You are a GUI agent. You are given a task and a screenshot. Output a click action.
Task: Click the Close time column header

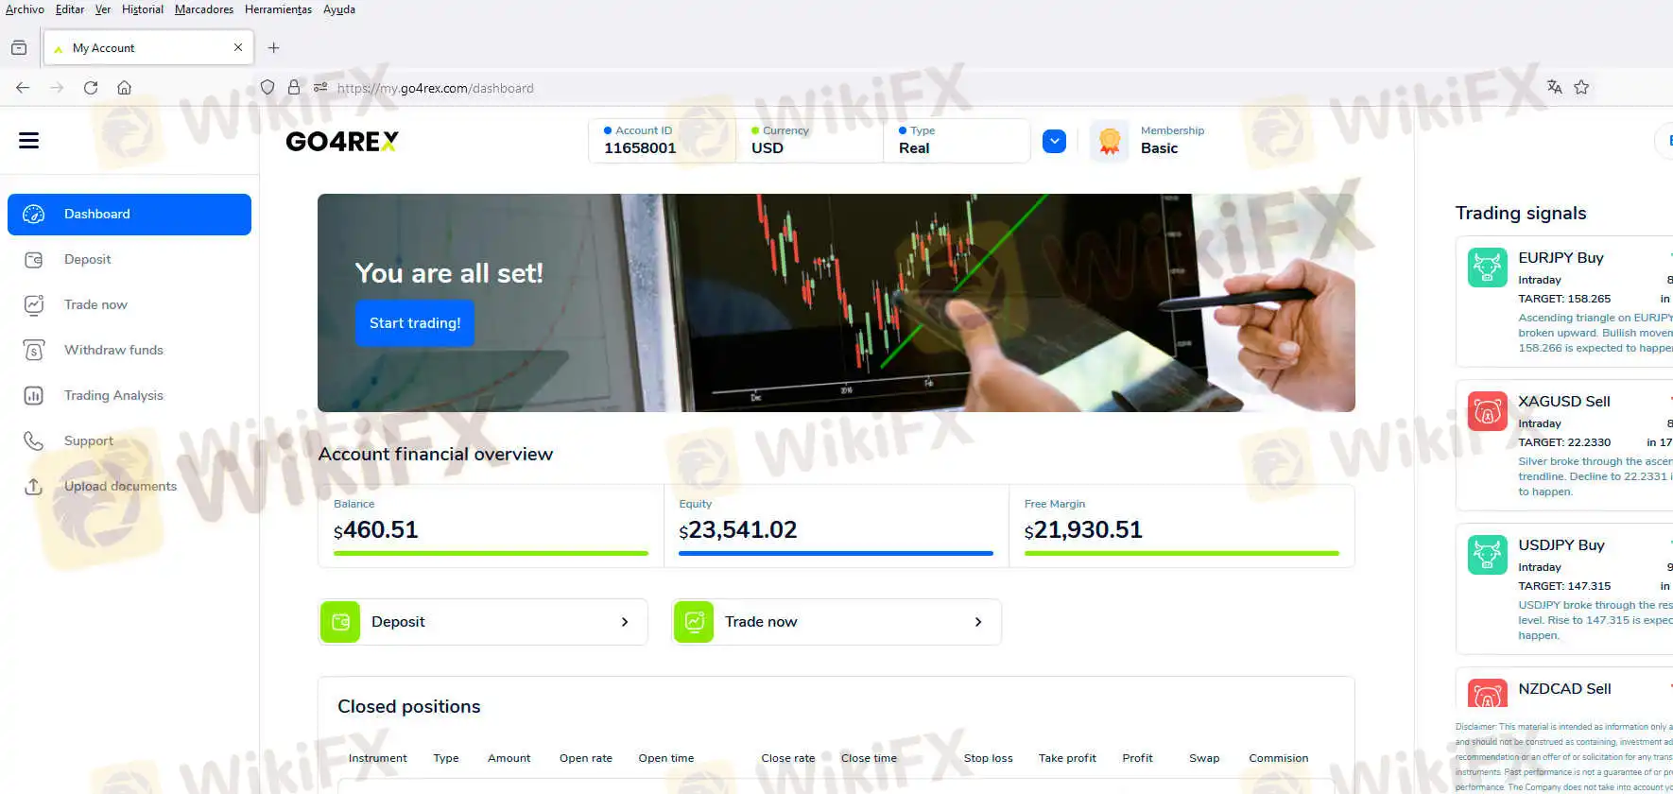[x=869, y=758]
